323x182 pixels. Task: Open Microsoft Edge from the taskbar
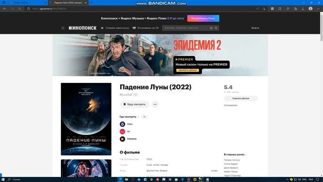pos(120,179)
